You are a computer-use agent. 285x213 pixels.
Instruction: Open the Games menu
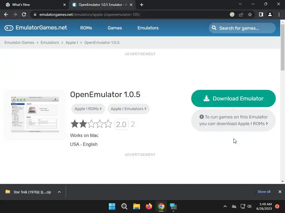pos(115,28)
